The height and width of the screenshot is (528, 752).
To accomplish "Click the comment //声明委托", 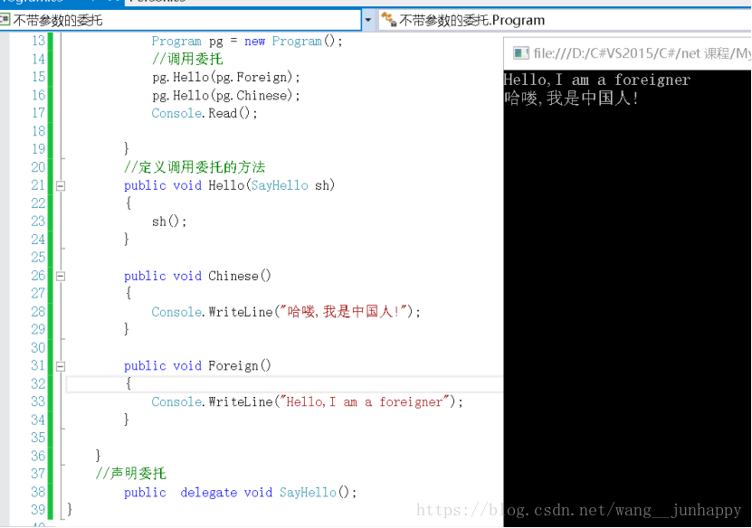I will (131, 474).
